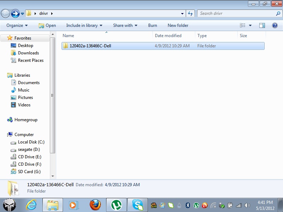Go forward using the blue Forward arrow
Screen dimensions: 283x212
tap(15, 13)
